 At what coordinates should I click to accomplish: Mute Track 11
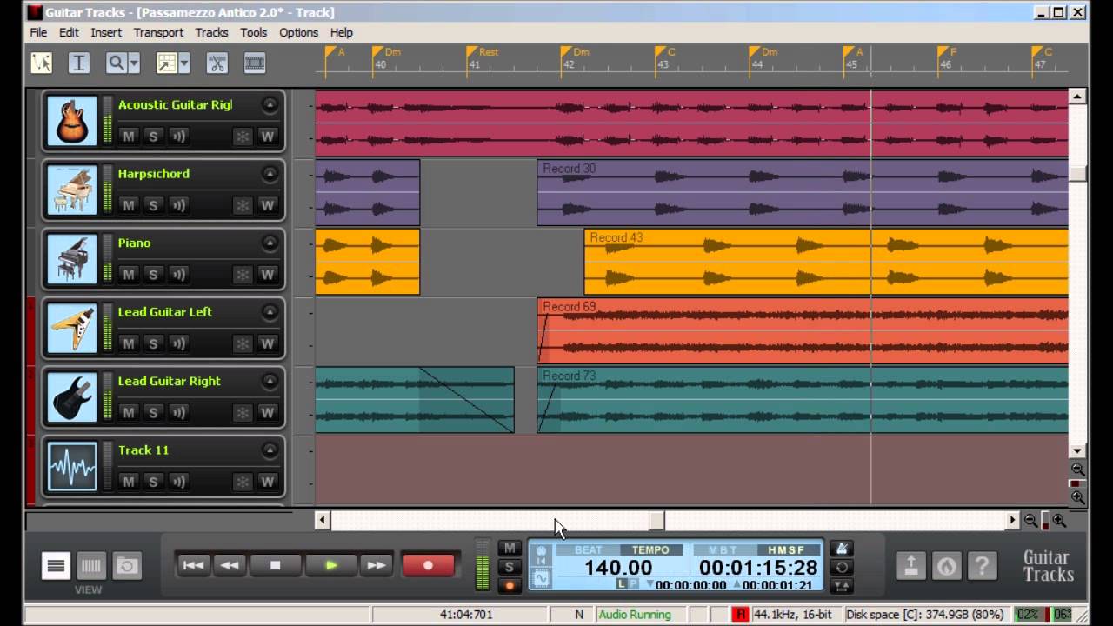pos(129,482)
